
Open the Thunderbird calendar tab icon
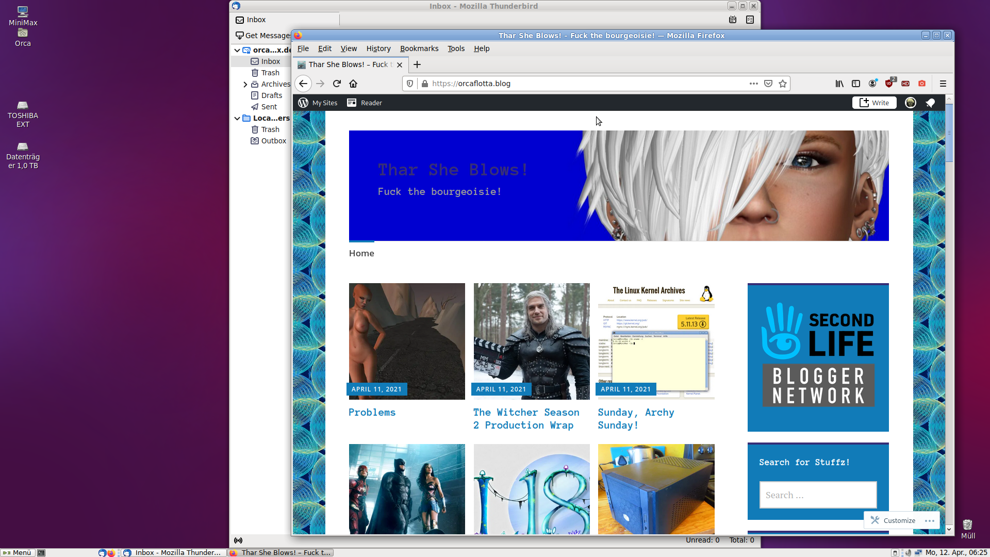[x=733, y=20]
